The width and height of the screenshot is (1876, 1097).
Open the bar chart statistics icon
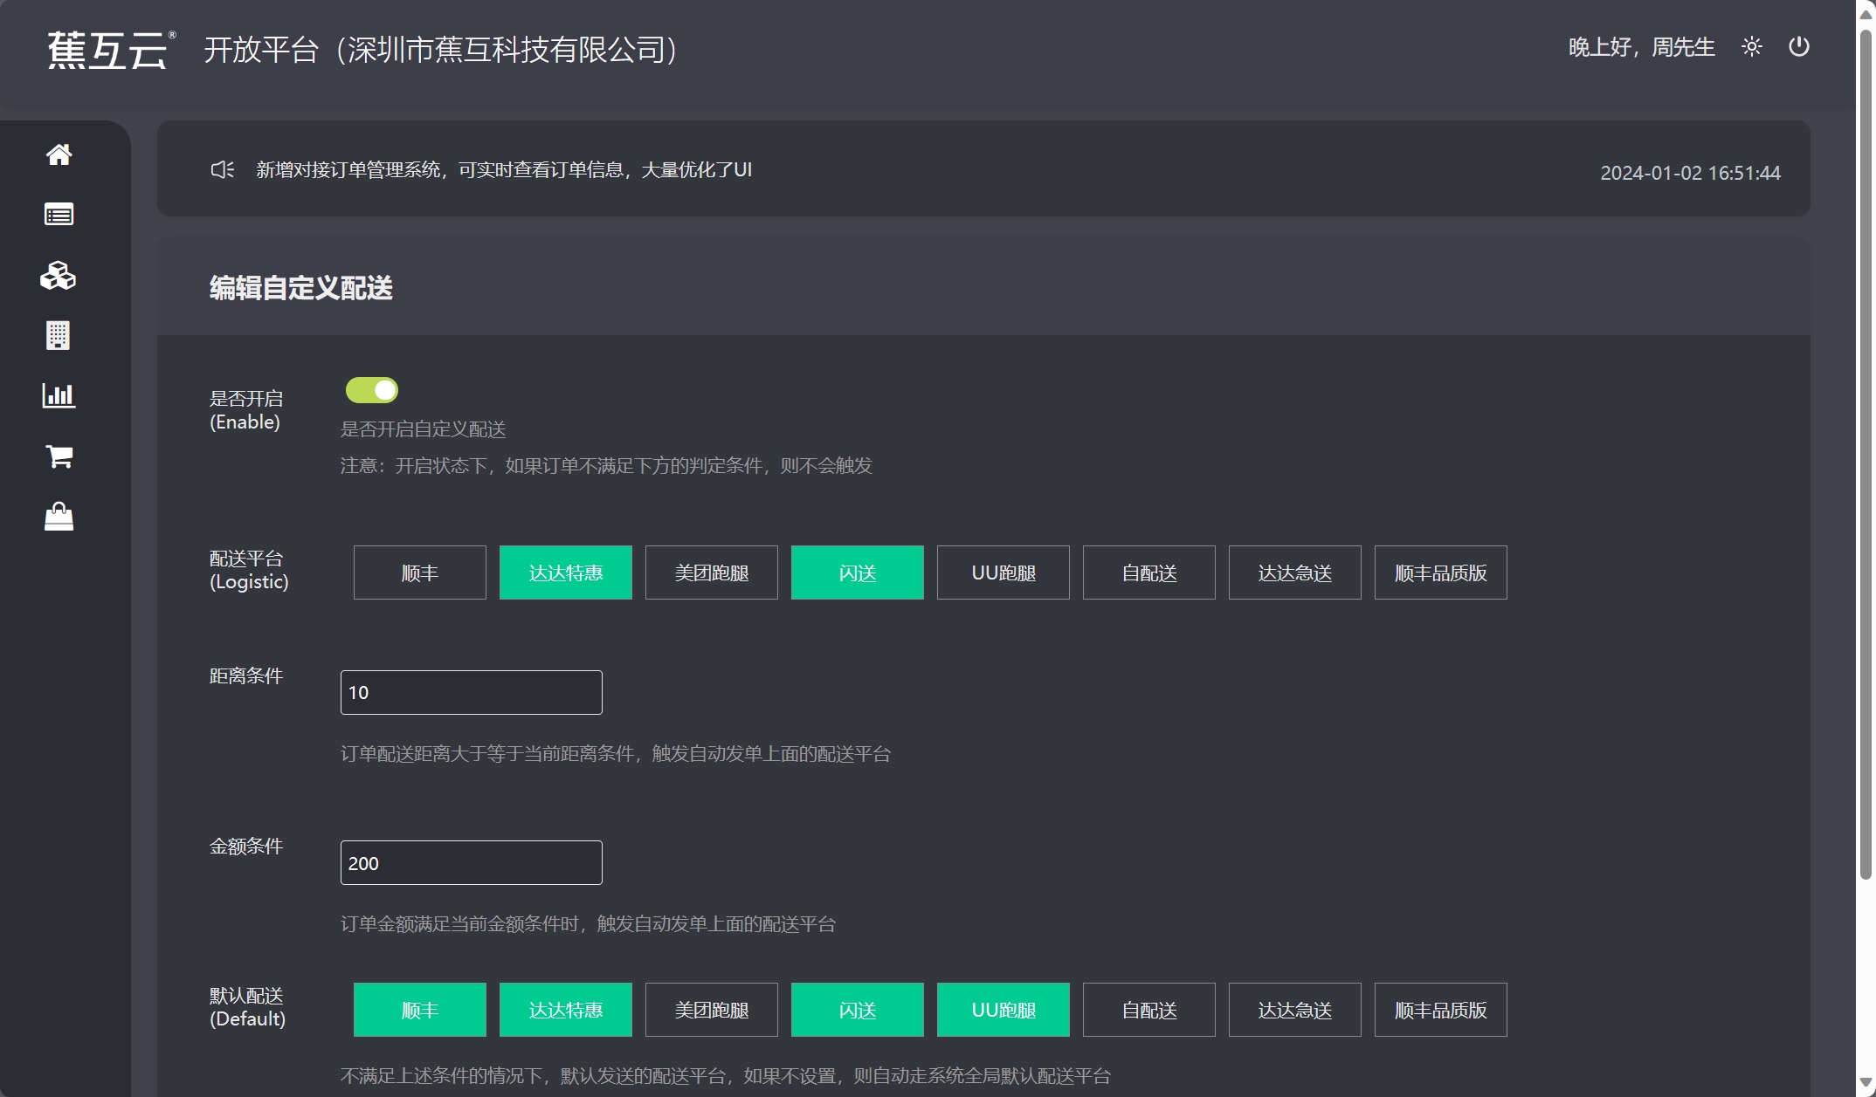(x=59, y=396)
